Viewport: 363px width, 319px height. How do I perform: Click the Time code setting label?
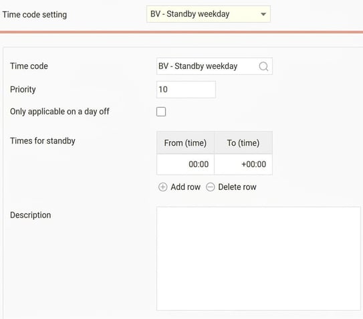35,15
